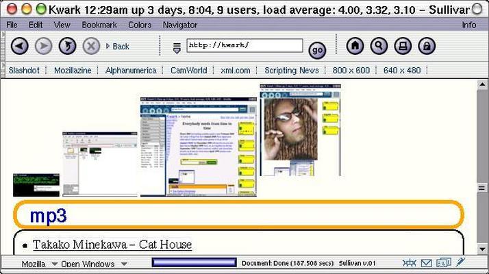Image resolution: width=489 pixels, height=274 pixels.
Task: Click the Home round toolbar button
Action: coord(355,46)
